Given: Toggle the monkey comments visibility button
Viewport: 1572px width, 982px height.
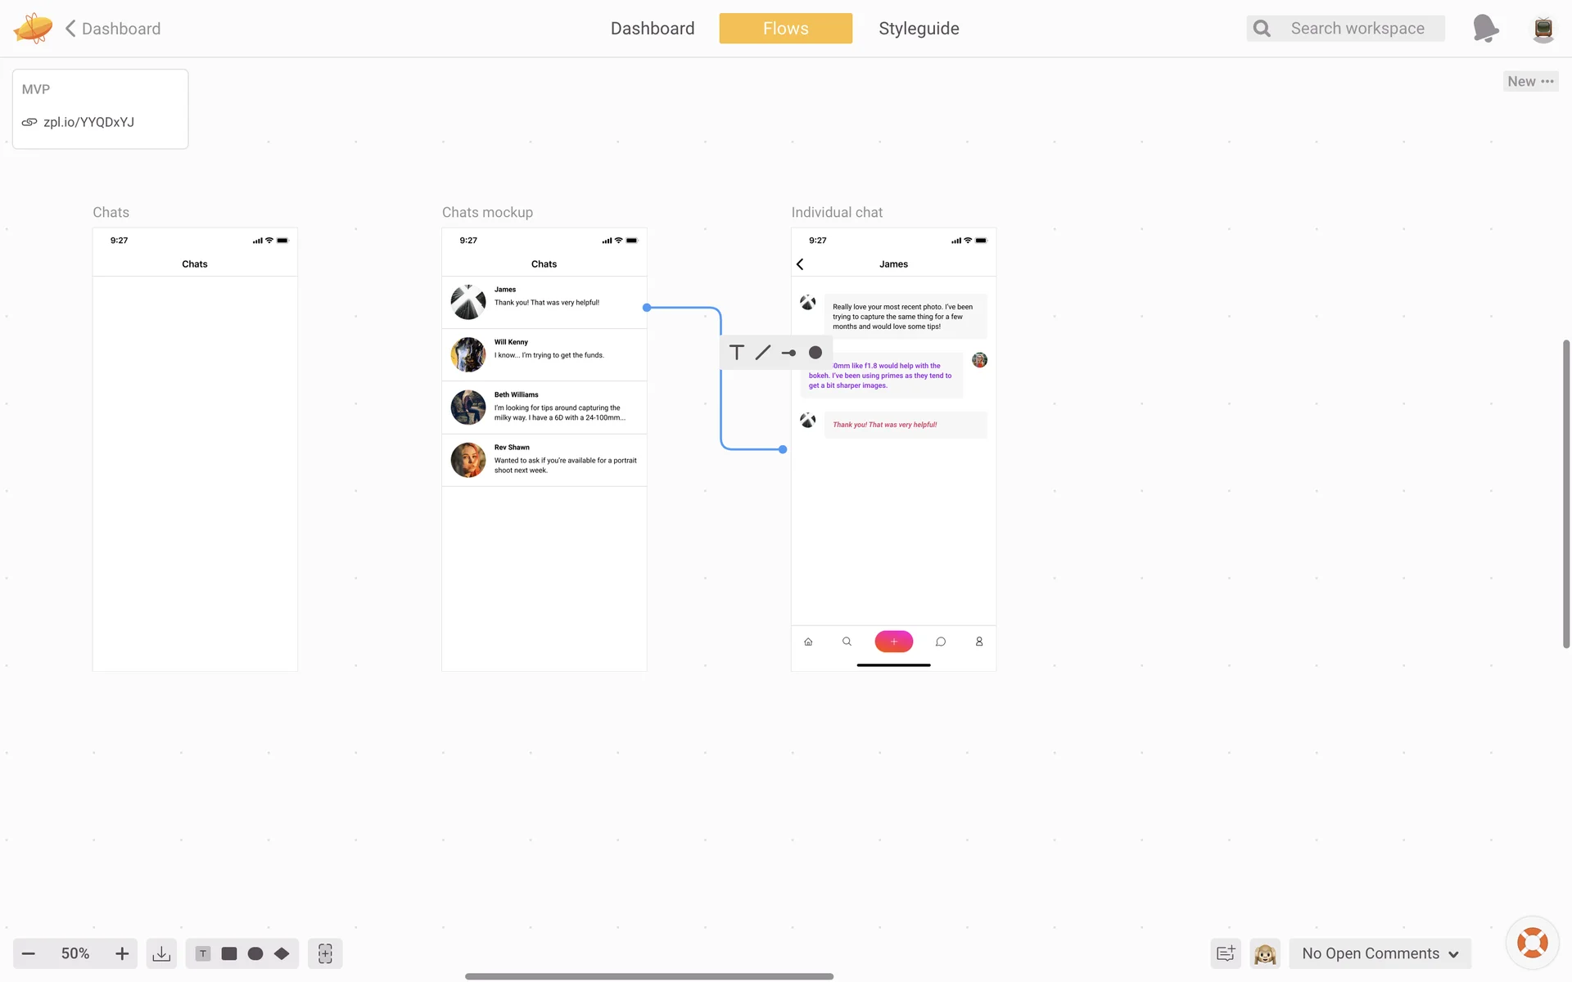Looking at the screenshot, I should [1265, 953].
